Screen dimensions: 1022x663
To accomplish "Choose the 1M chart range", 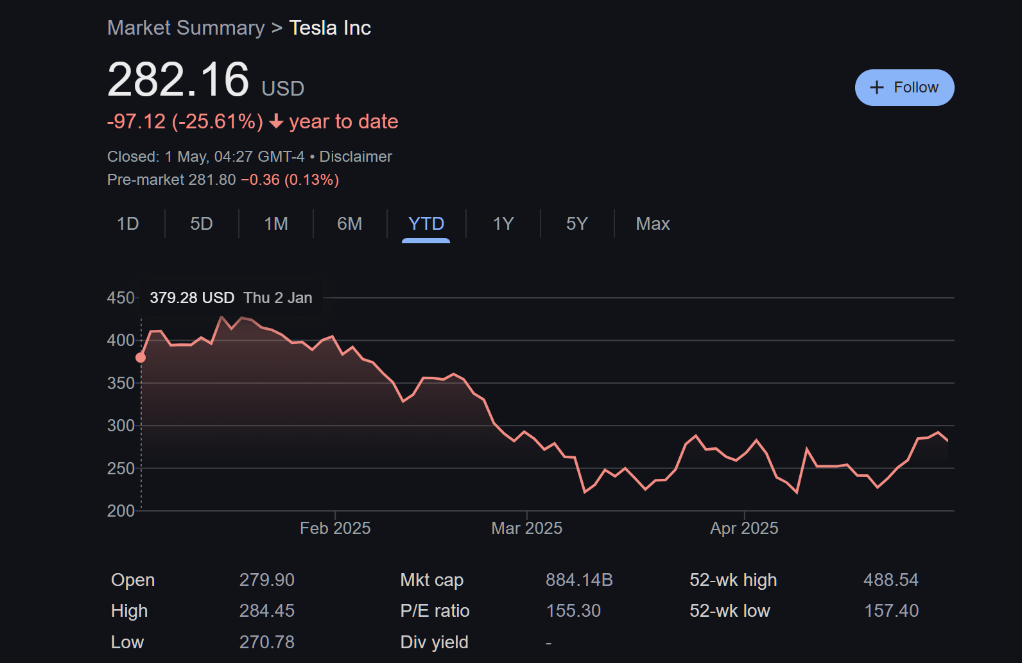I will tap(275, 223).
